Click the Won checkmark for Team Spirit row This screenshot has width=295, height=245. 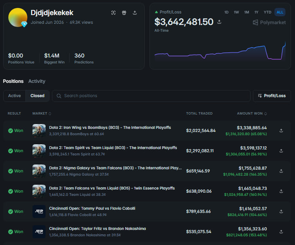pyautogui.click(x=10, y=151)
